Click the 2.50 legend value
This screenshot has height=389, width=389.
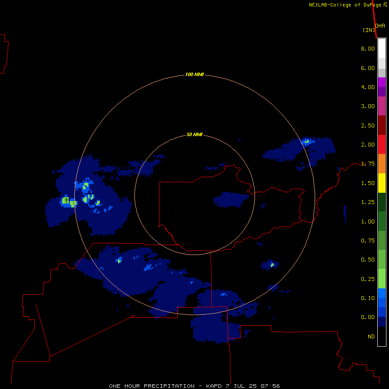368,125
